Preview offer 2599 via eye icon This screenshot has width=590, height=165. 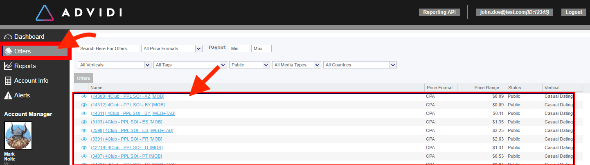(x=84, y=130)
